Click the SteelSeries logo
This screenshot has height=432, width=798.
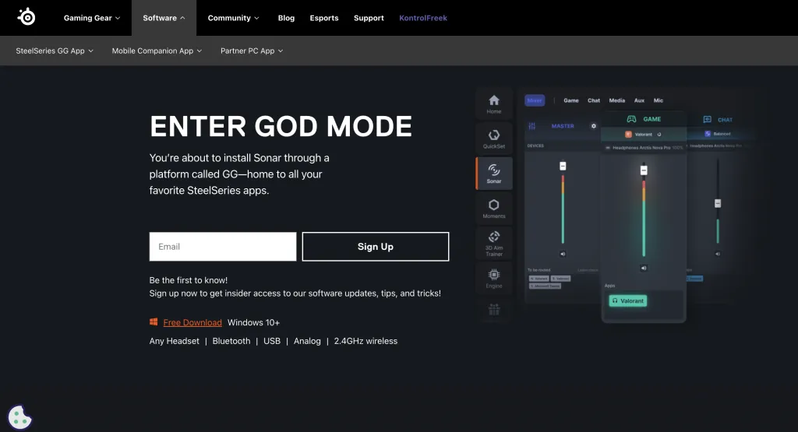click(x=26, y=17)
